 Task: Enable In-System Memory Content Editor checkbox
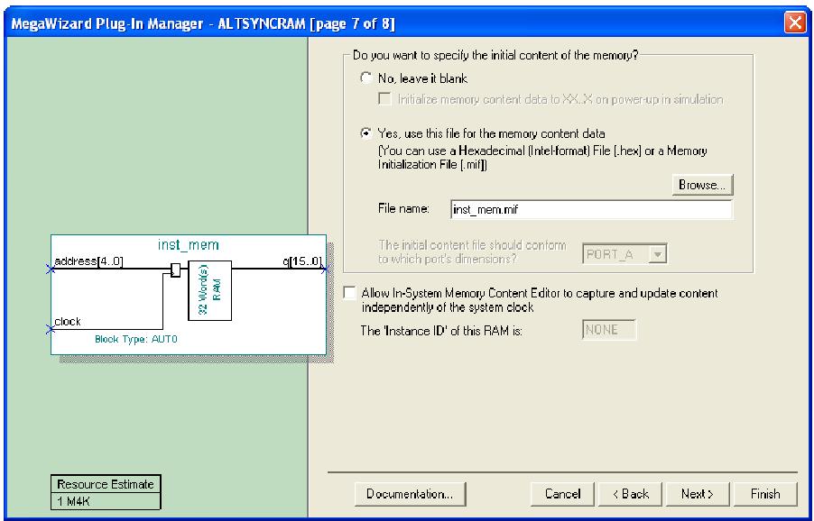349,293
